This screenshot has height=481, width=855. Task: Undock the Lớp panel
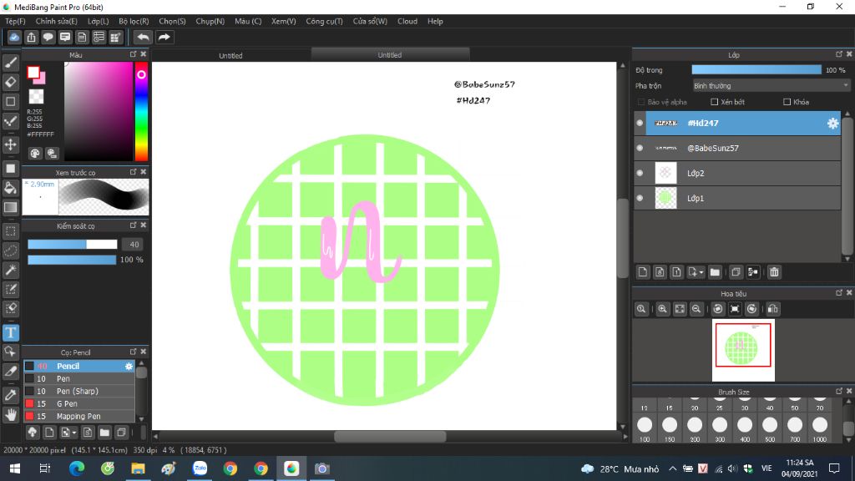[838, 54]
